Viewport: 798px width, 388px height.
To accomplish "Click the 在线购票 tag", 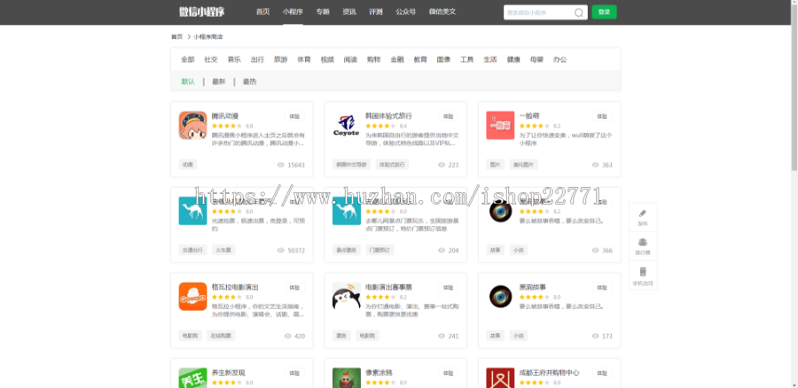I will pyautogui.click(x=221, y=336).
